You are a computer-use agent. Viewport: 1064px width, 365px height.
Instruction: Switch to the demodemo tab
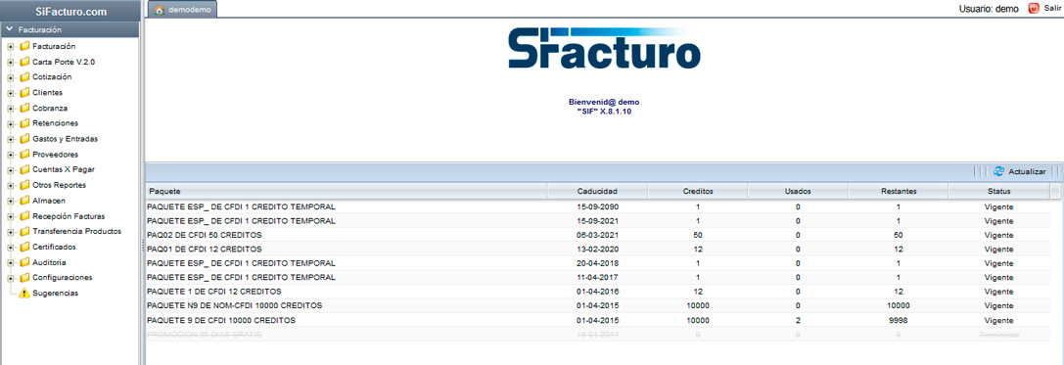183,10
